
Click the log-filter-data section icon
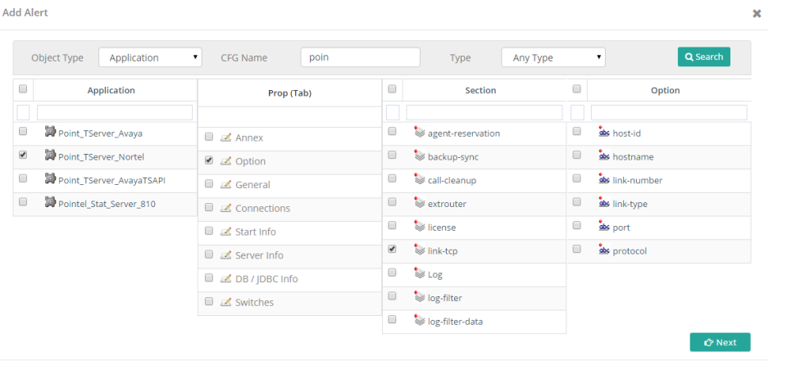pos(420,321)
